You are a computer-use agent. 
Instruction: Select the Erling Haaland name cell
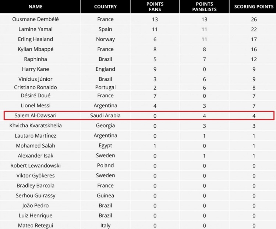pyautogui.click(x=35, y=39)
